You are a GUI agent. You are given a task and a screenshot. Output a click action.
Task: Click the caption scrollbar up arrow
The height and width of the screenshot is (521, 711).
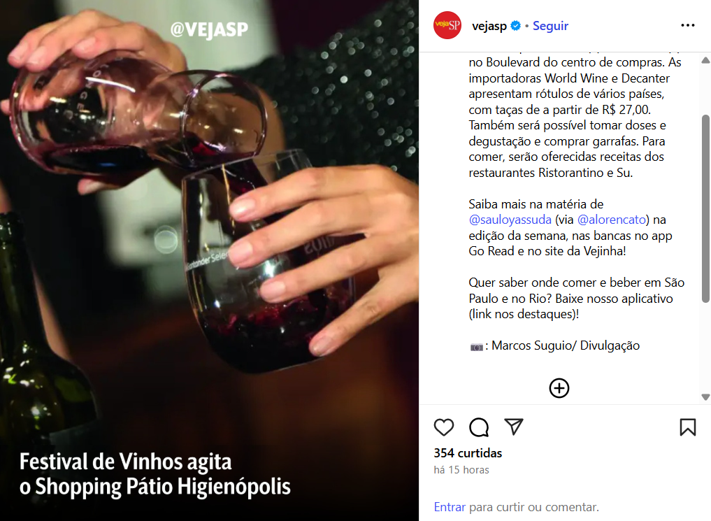coord(705,60)
